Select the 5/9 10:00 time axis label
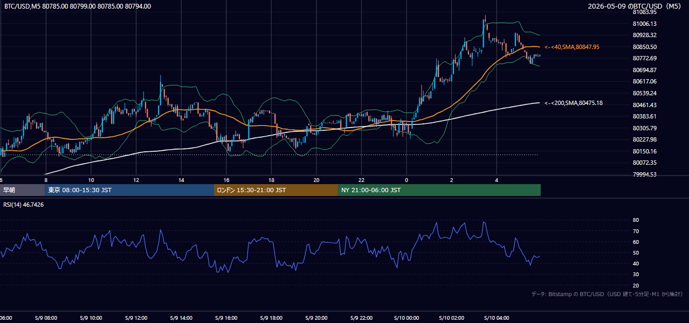The width and height of the screenshot is (689, 323). click(91, 318)
